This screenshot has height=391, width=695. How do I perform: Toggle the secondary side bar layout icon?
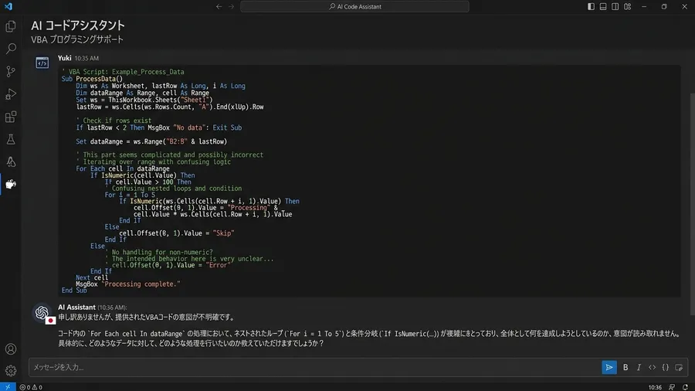[615, 6]
